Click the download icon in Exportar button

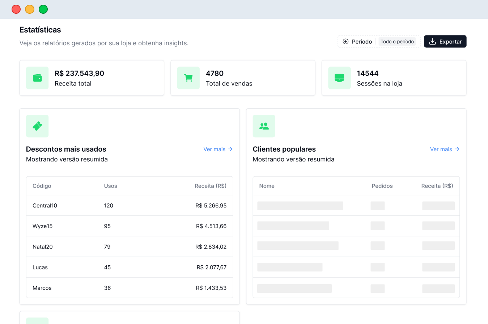[432, 42]
